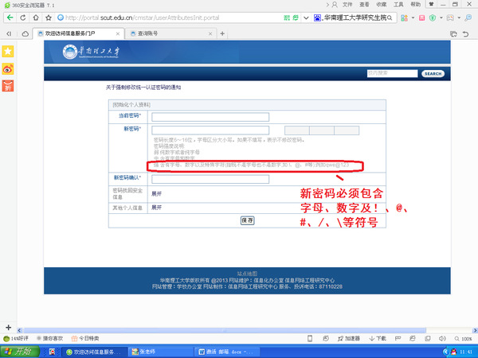Viewport: 478px width, 358px height.
Task: Open a new tab with plus button
Action: pos(222,33)
